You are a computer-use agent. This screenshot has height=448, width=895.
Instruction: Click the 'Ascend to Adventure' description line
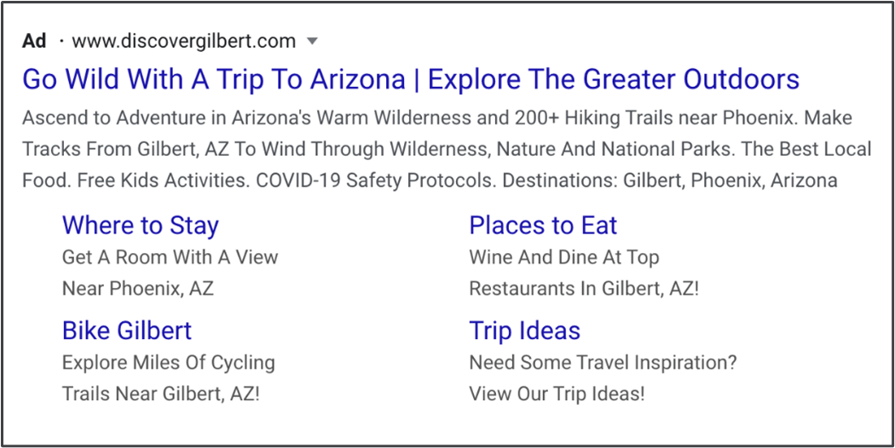[437, 118]
